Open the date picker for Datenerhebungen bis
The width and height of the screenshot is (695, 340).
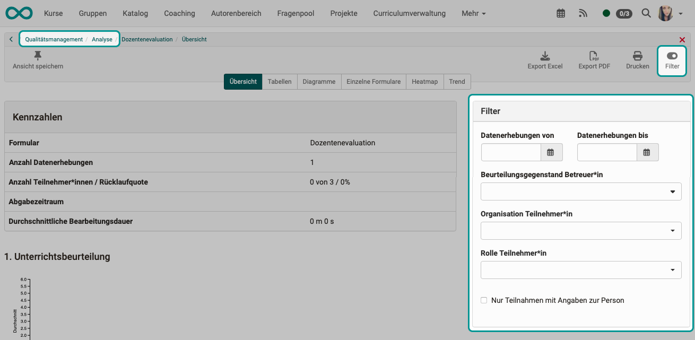tap(647, 152)
